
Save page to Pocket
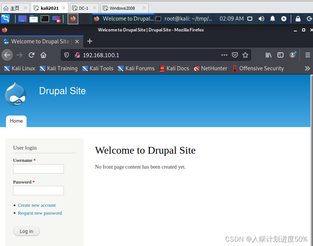pyautogui.click(x=235, y=55)
